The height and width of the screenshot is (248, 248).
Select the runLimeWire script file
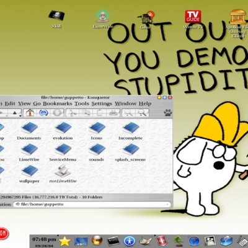pos(63,174)
